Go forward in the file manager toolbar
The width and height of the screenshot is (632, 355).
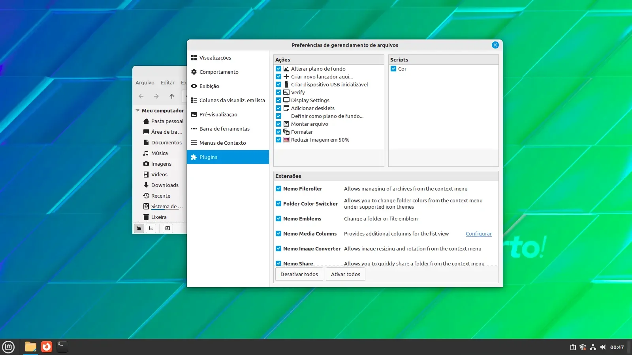pos(156,96)
